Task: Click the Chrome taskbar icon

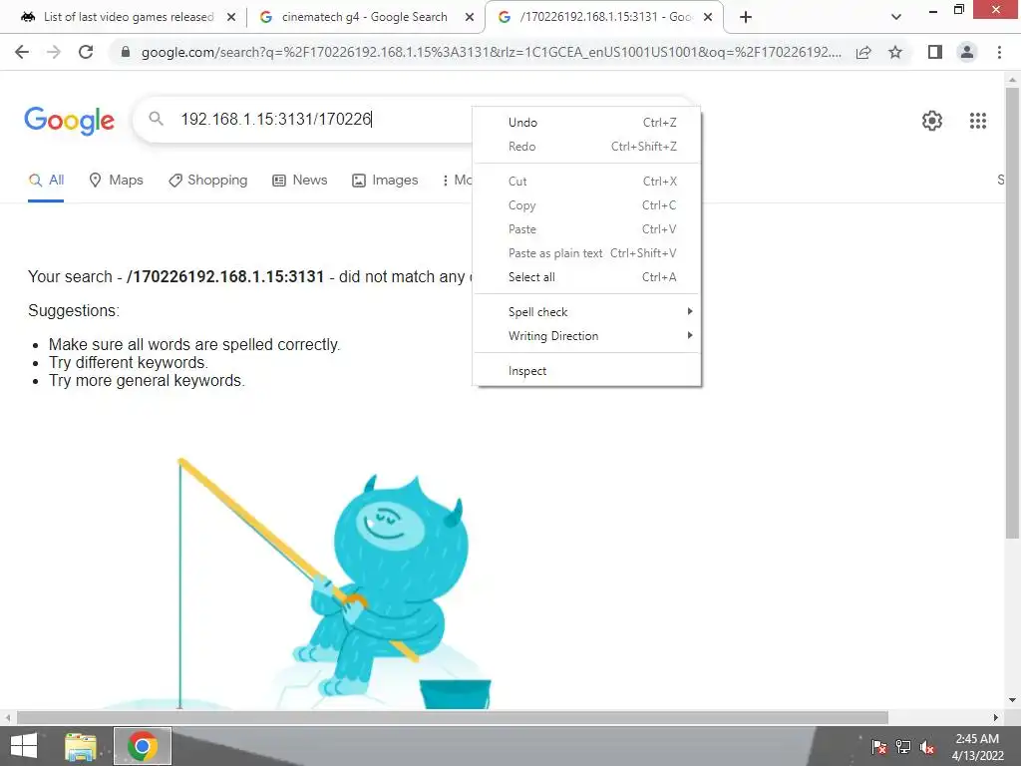Action: tap(143, 746)
